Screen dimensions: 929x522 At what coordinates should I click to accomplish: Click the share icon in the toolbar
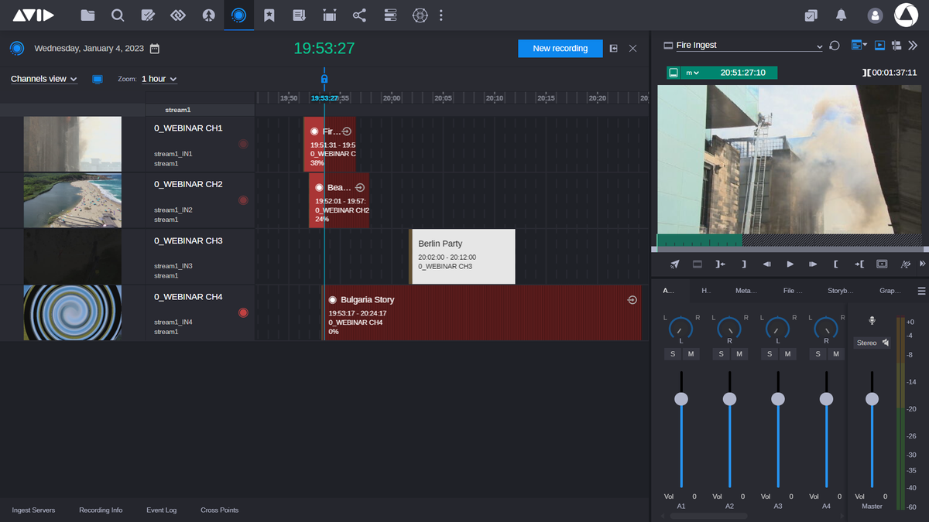pyautogui.click(x=358, y=15)
